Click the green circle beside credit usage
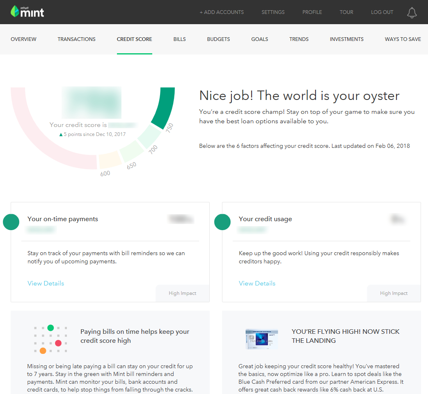Screen dimensions: 428x394 click(222, 222)
